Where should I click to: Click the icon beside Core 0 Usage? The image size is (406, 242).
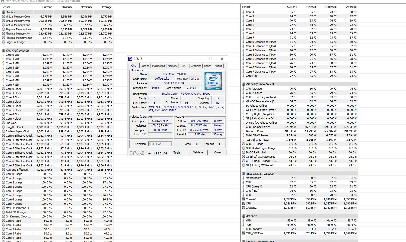pos(4,174)
